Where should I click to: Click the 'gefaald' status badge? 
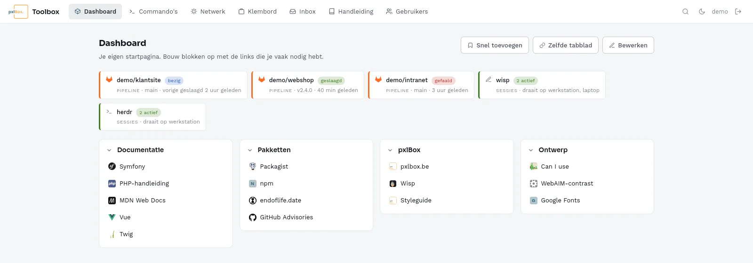443,81
